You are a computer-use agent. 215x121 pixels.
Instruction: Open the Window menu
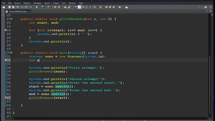[72, 3]
